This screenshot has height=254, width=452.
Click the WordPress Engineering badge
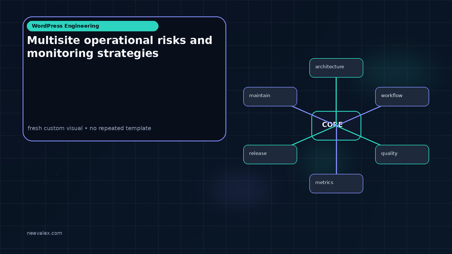pos(93,26)
